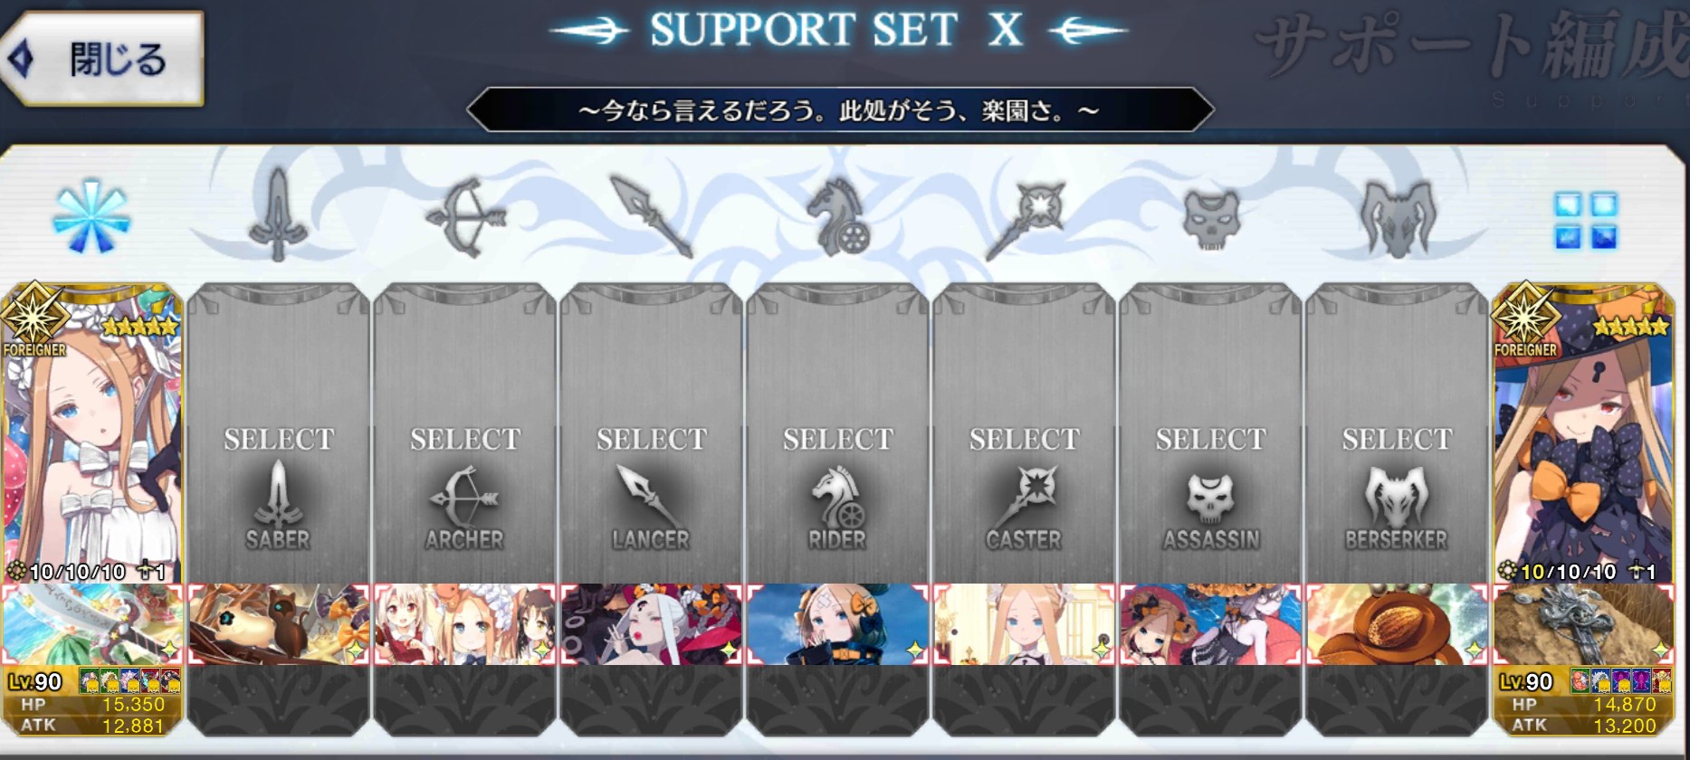Image resolution: width=1690 pixels, height=760 pixels.
Task: Choose the chocolate craft essence under Berserker
Action: tap(1398, 624)
